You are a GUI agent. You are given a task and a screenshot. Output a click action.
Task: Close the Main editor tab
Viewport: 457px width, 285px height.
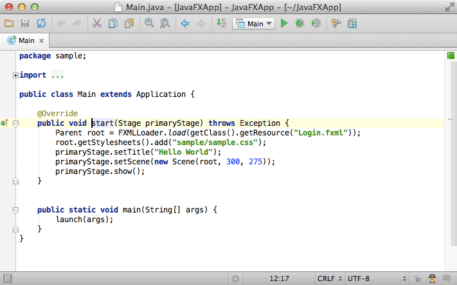41,40
